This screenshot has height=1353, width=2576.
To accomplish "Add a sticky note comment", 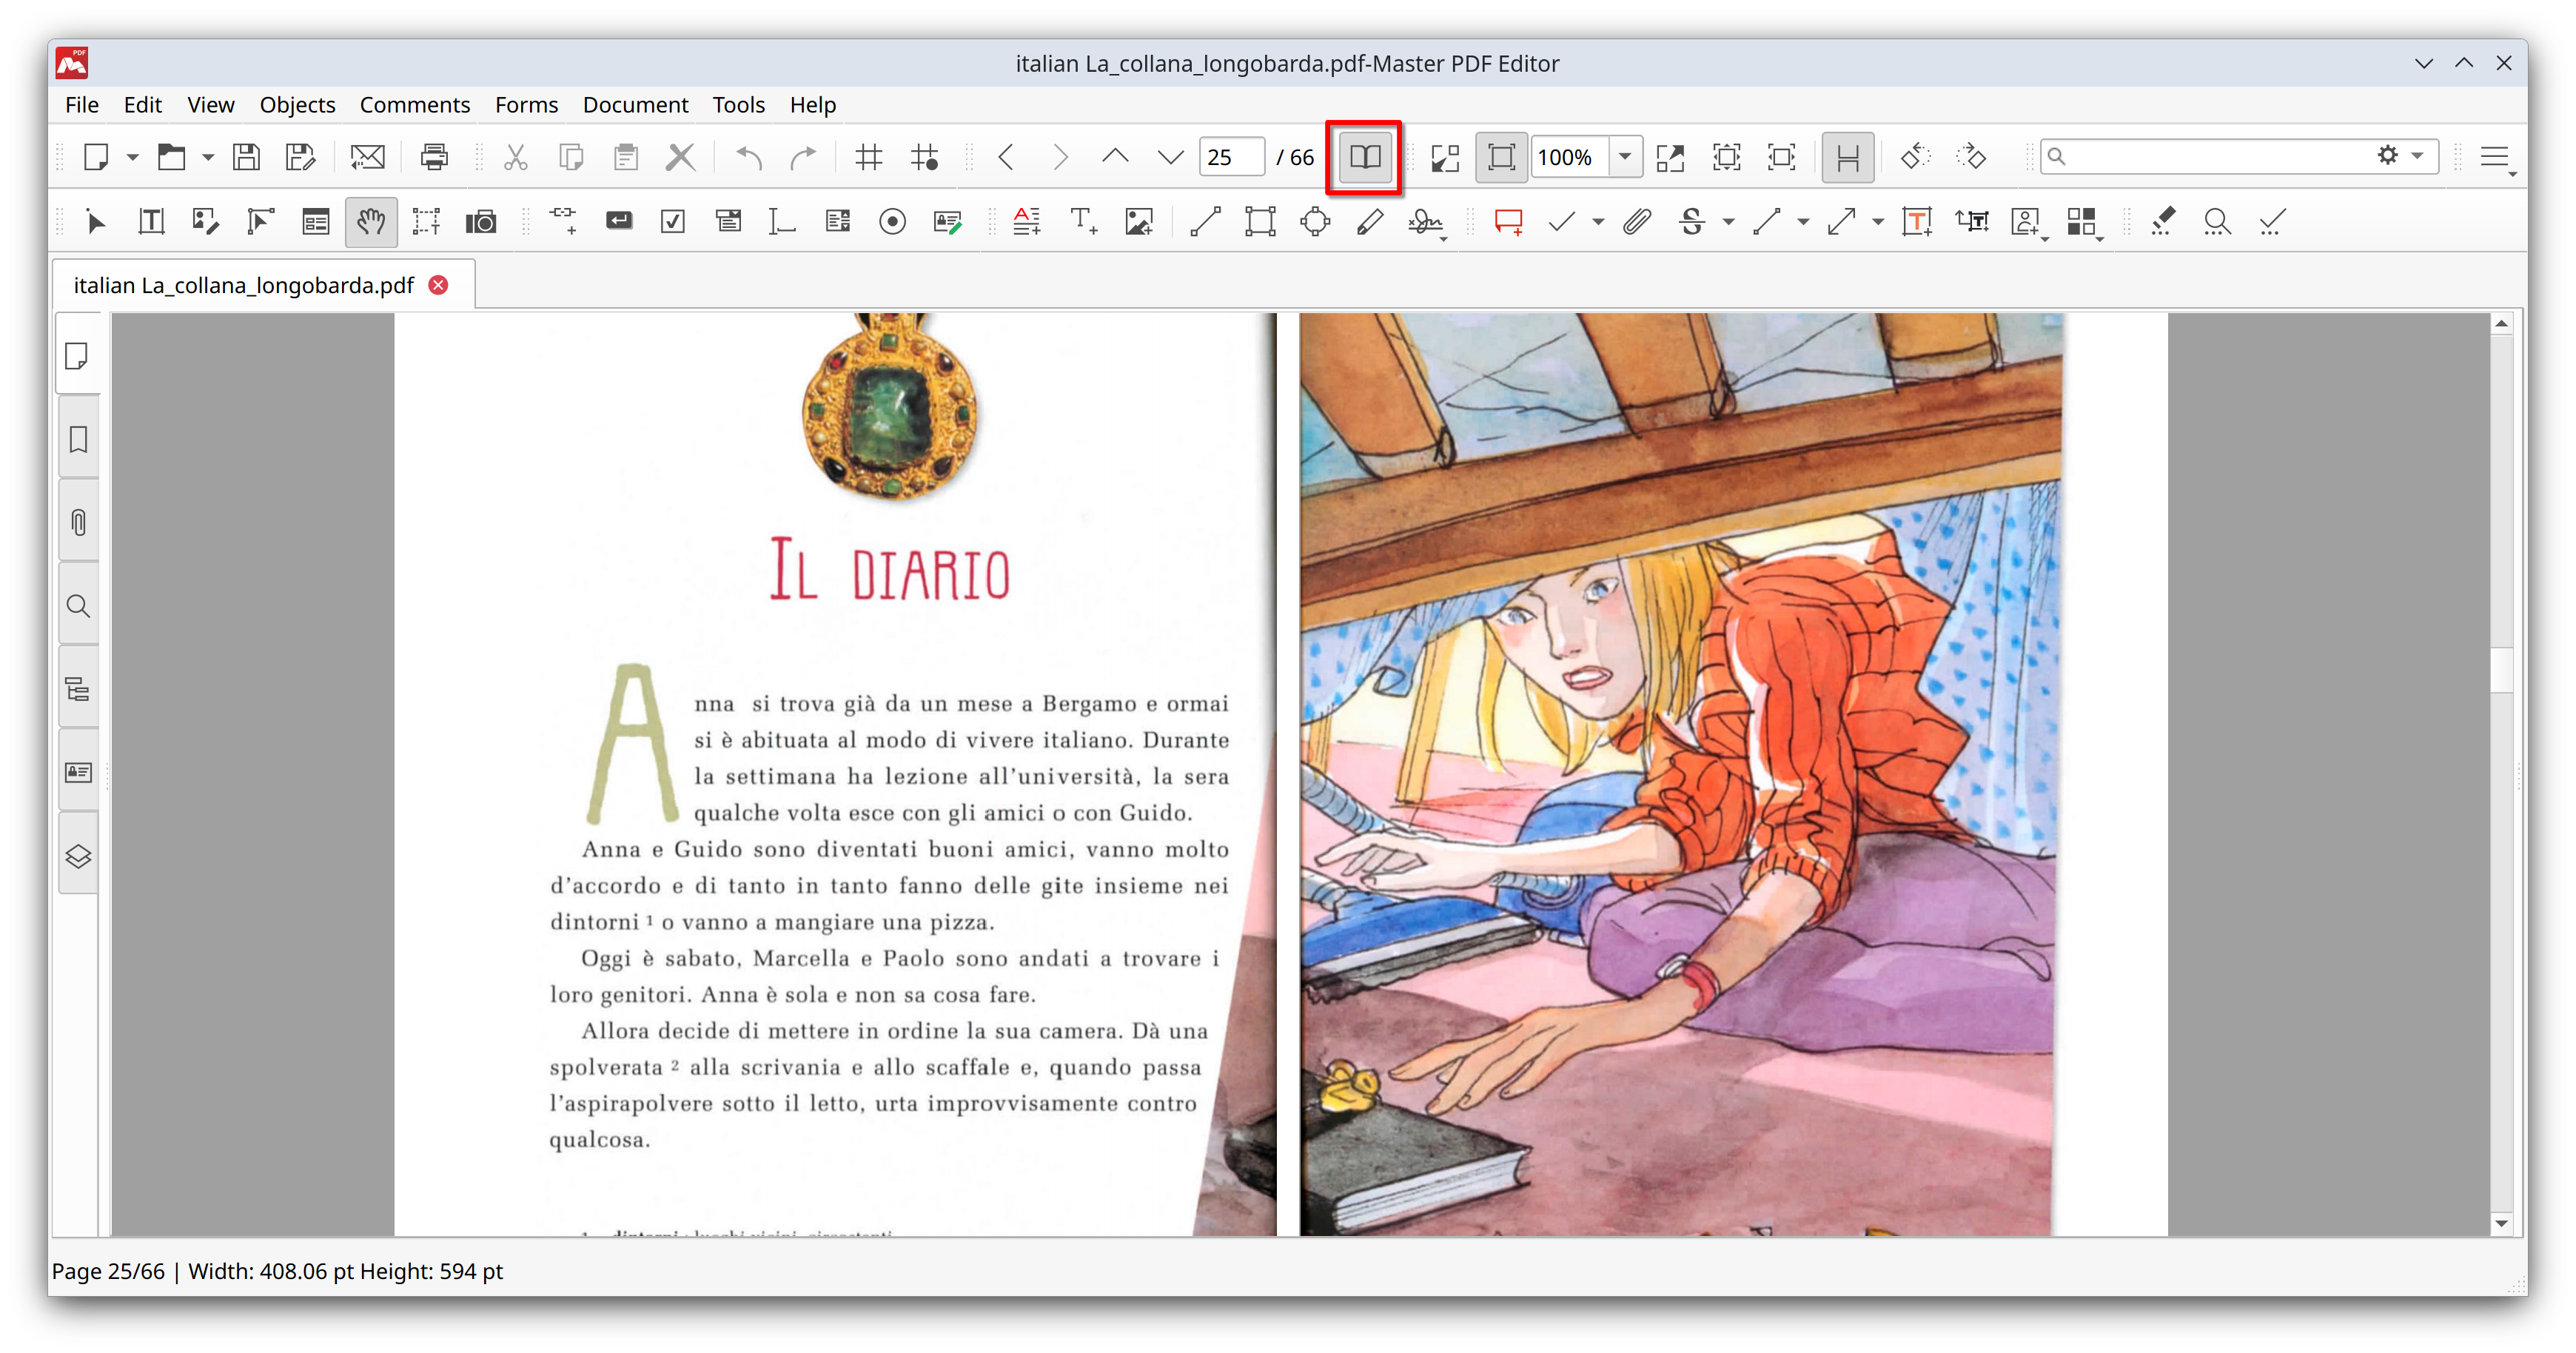I will coord(1508,221).
